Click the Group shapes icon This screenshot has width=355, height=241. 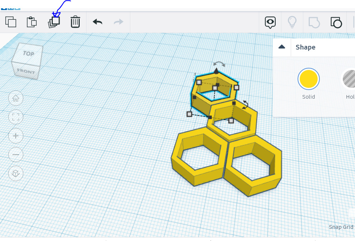(314, 23)
